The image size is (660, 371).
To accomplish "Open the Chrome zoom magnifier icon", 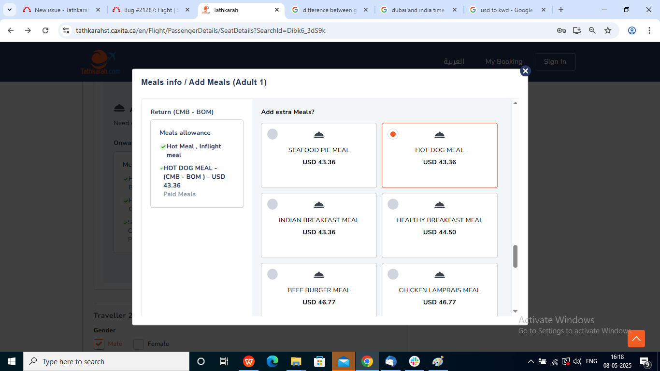I will click(x=592, y=30).
